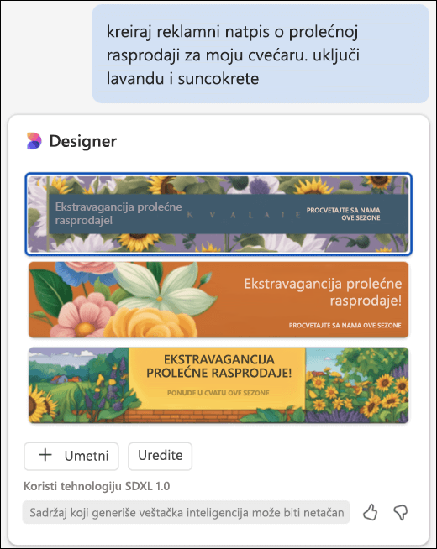Click the Designer heading label
Viewport: 437px width, 549px height.
coord(83,141)
